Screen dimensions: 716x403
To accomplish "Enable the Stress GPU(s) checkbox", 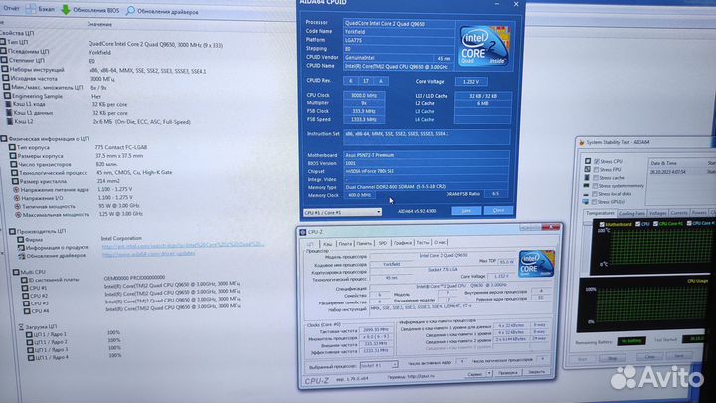I will [594, 201].
